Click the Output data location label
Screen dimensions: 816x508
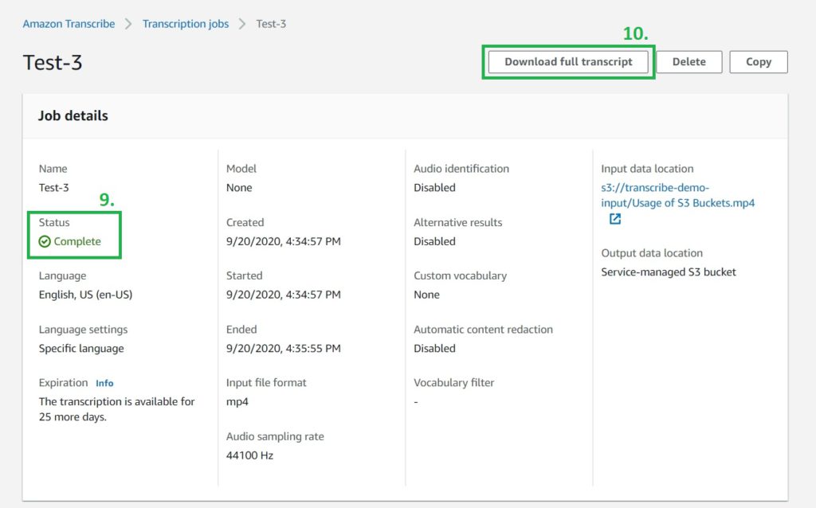tap(652, 253)
